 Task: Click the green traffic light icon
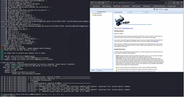coord(116,69)
